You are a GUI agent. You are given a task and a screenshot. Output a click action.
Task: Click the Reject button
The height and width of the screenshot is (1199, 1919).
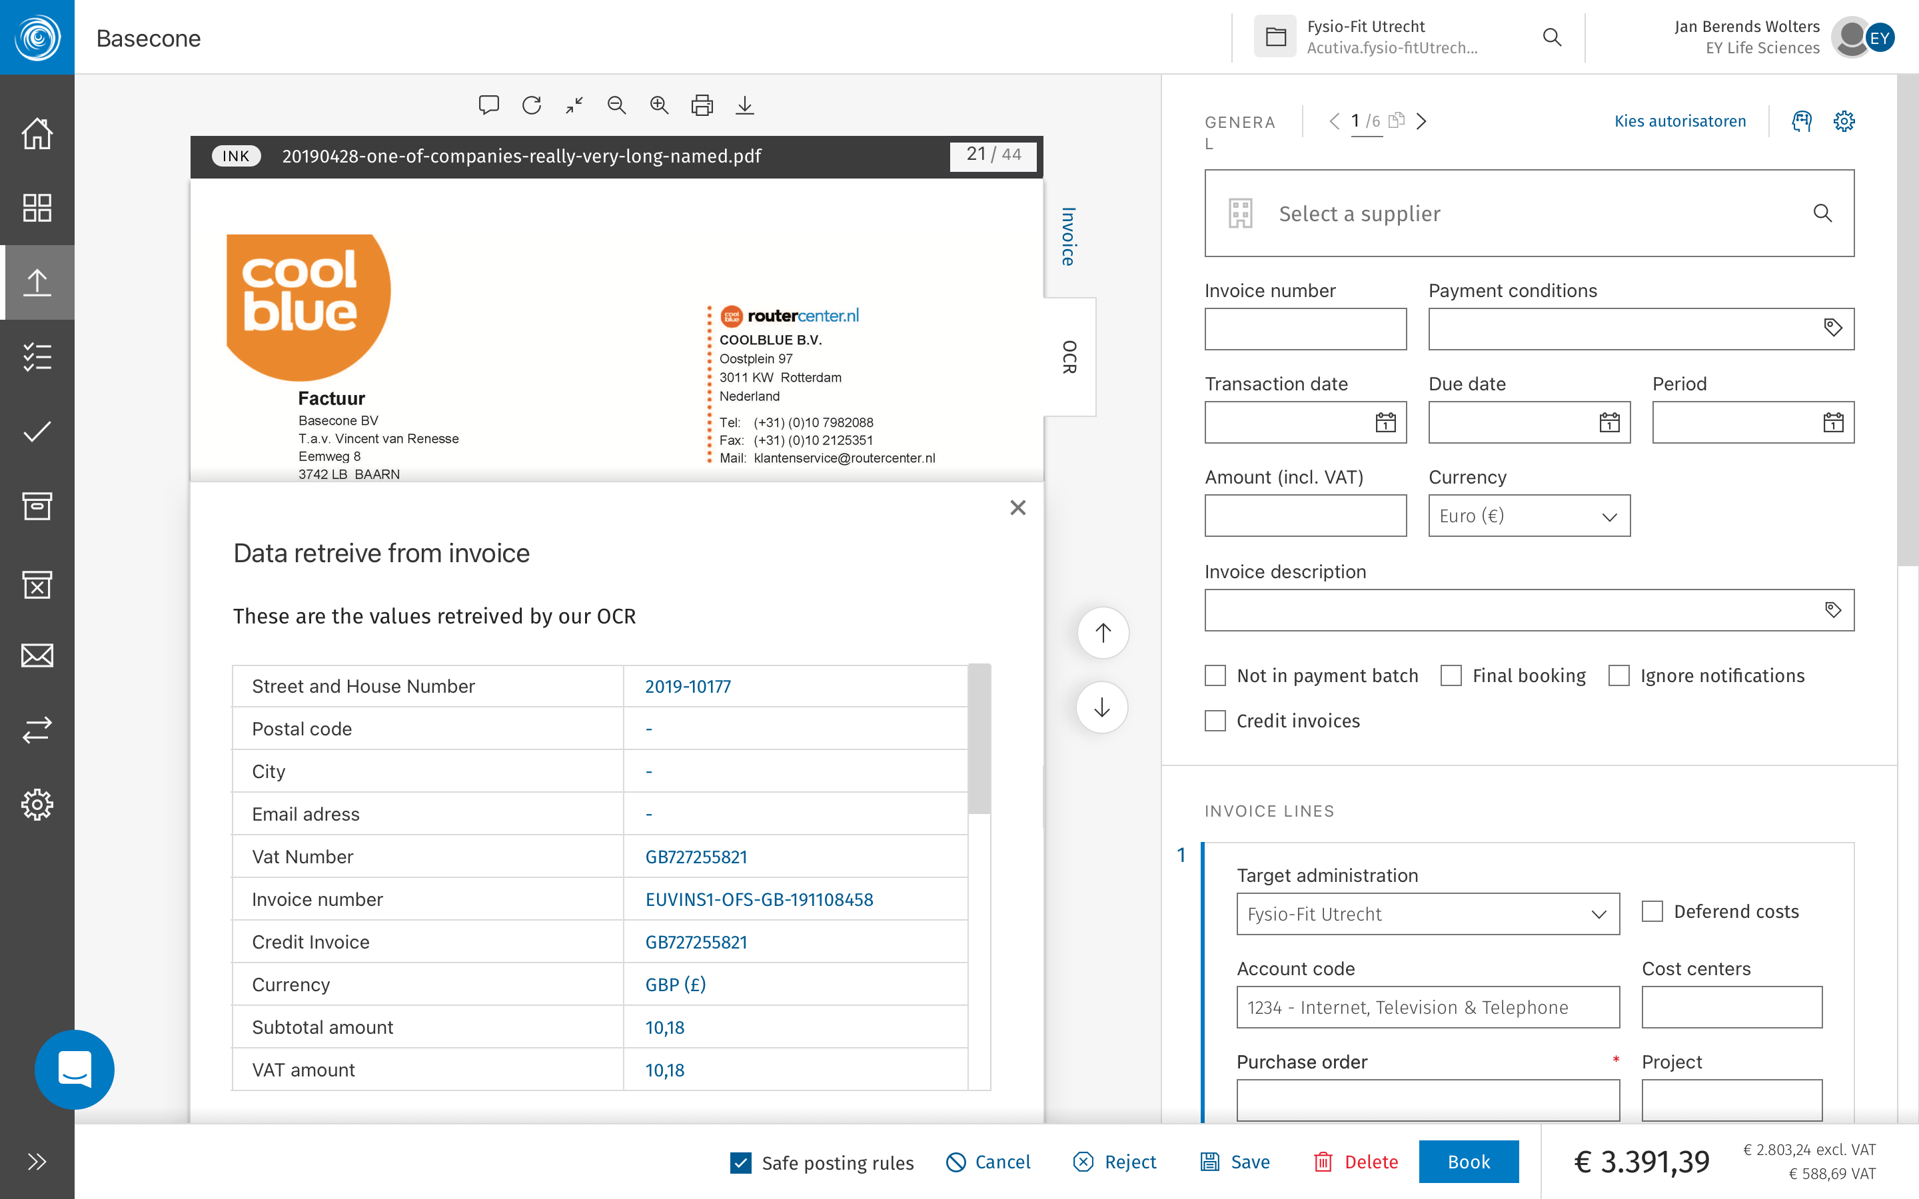click(x=1114, y=1162)
